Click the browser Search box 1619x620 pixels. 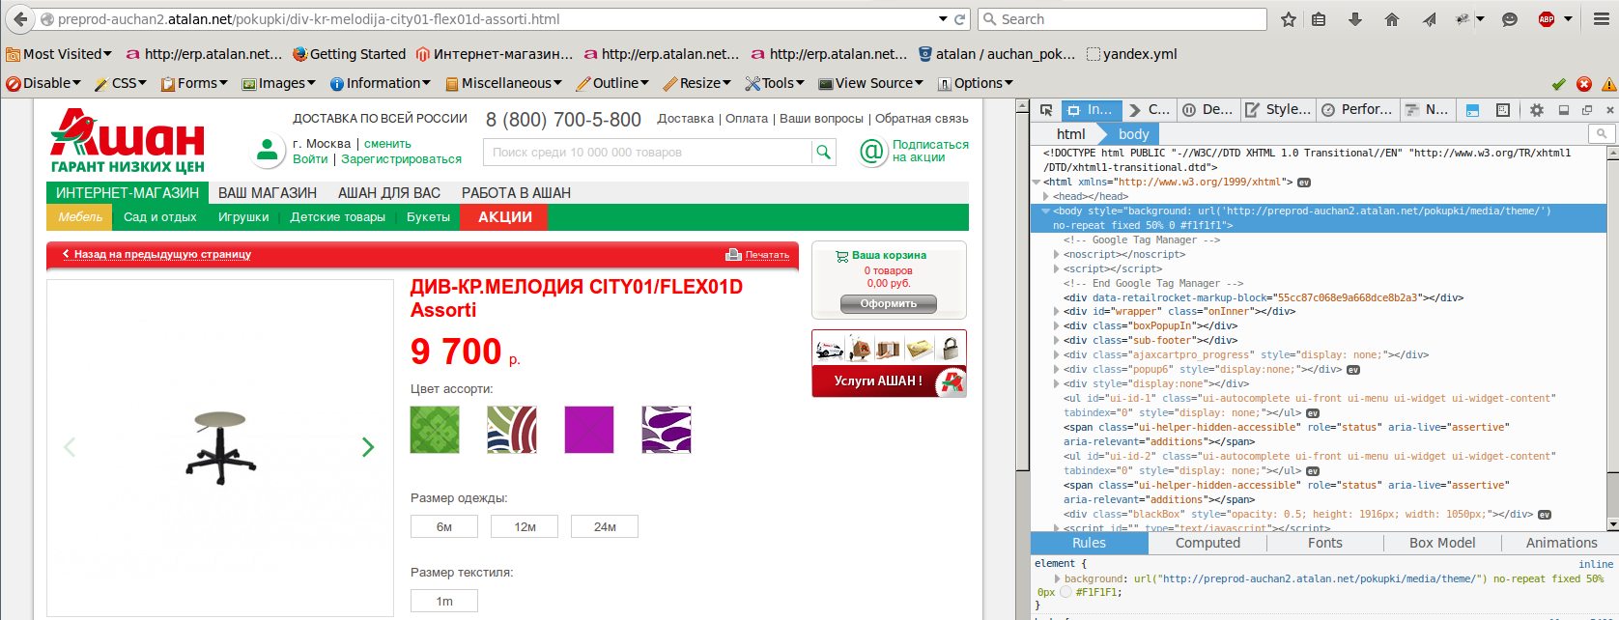pyautogui.click(x=1122, y=19)
